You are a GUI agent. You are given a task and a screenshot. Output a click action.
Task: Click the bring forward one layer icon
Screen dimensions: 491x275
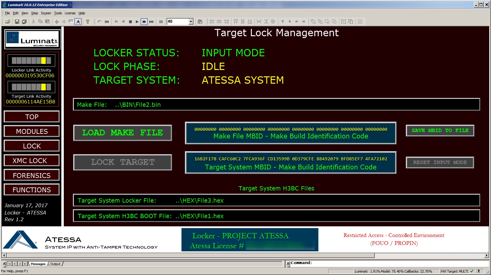coord(327,22)
